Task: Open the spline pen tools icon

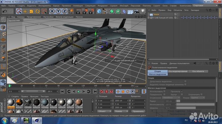Action: (x=105, y=11)
